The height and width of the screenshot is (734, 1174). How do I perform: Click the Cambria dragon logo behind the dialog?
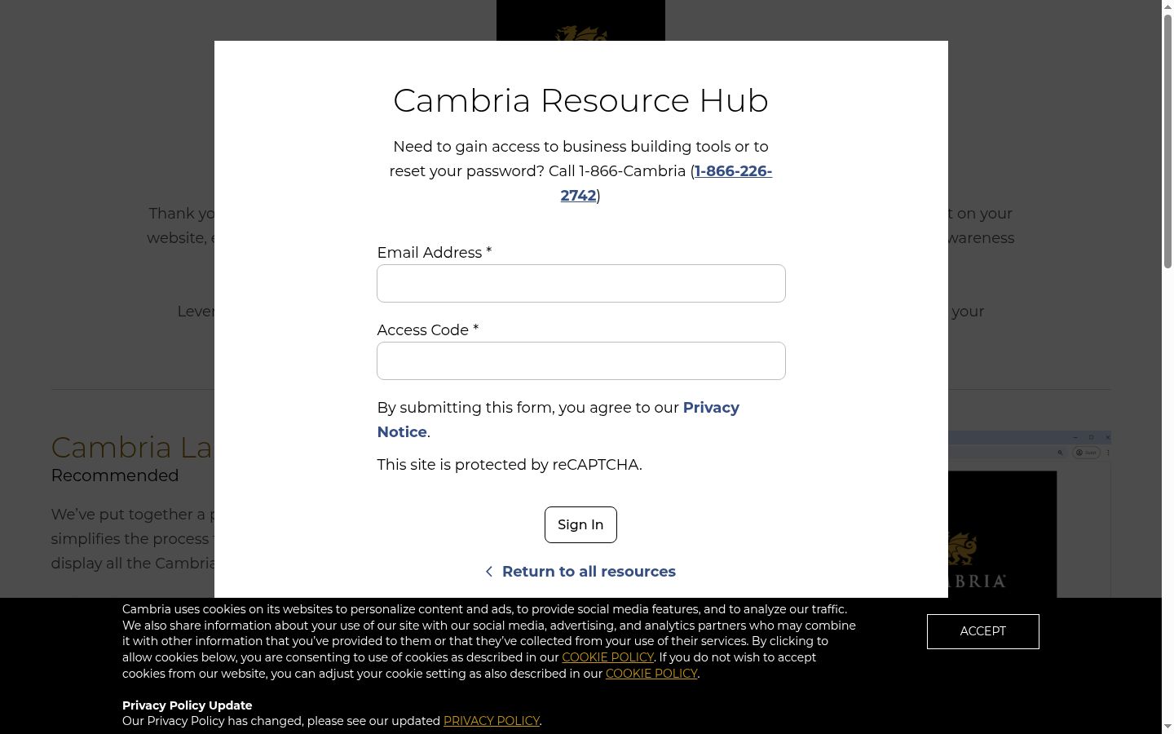(580, 20)
